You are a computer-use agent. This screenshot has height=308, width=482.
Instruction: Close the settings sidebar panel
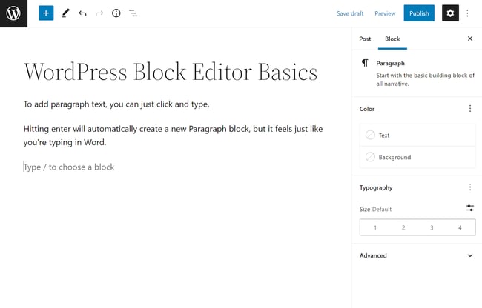click(469, 38)
